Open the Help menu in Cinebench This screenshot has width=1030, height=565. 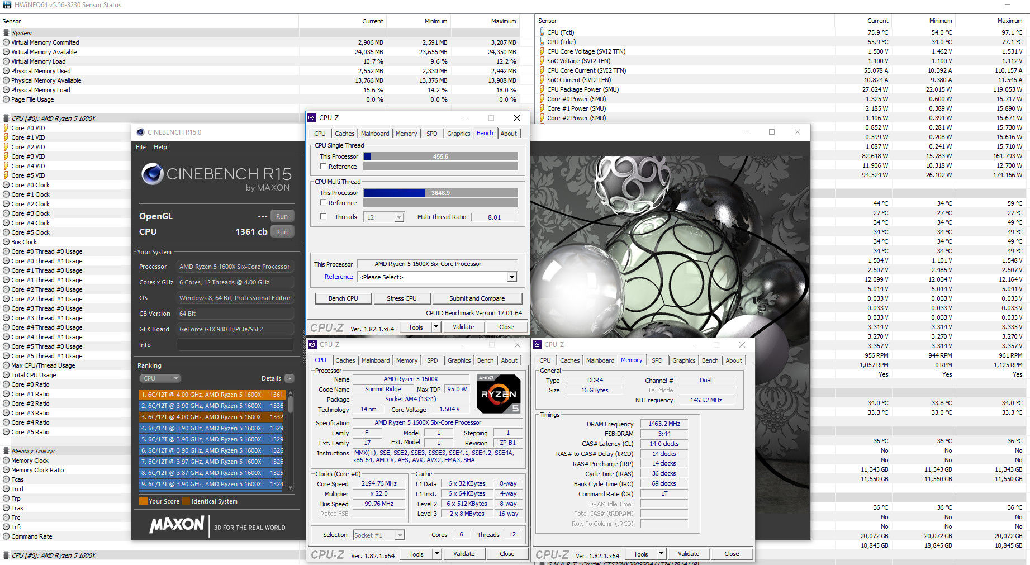click(160, 147)
